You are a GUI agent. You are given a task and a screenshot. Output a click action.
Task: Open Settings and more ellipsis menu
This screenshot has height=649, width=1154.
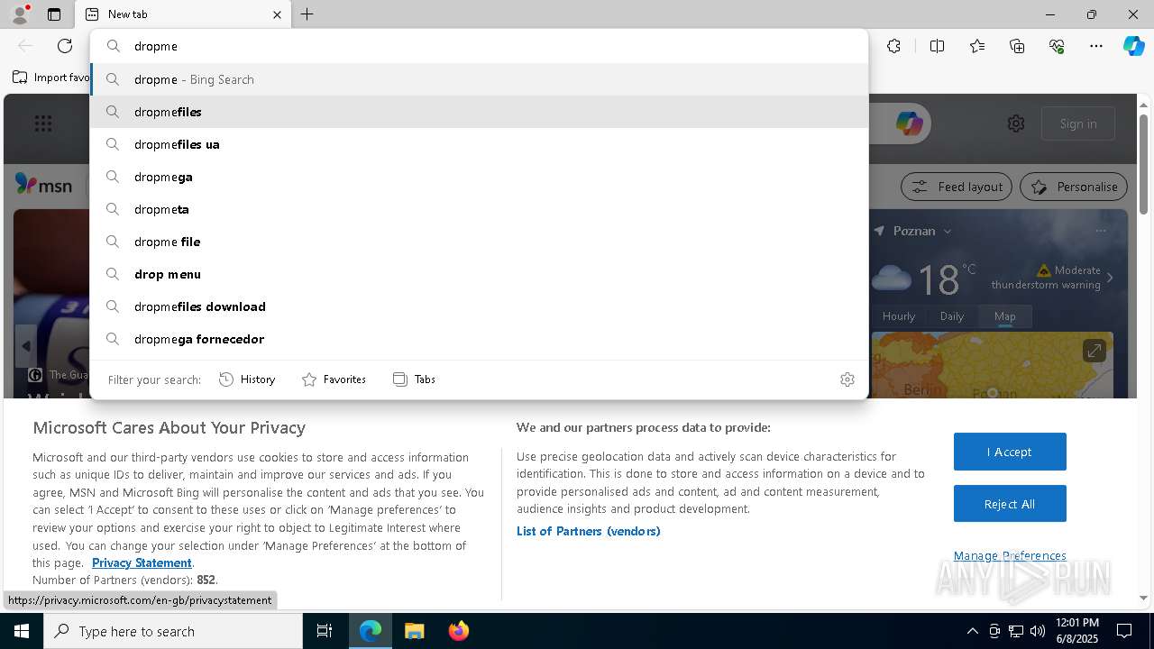1096,46
